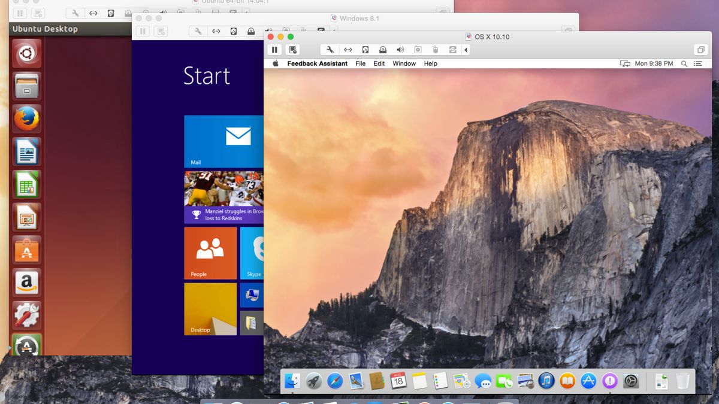This screenshot has width=719, height=404.
Task: Open the Manziel news tile on the Start screen
Action: [223, 198]
